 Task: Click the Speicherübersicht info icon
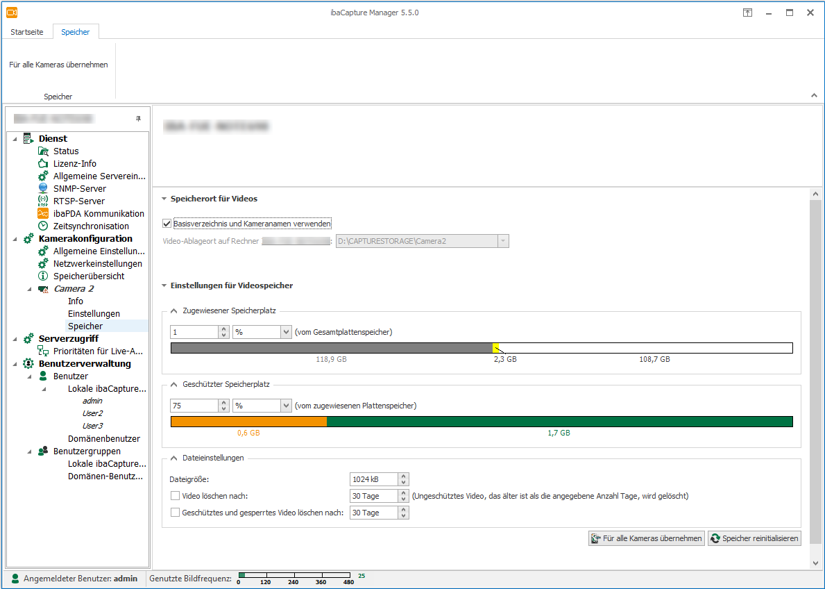[43, 276]
